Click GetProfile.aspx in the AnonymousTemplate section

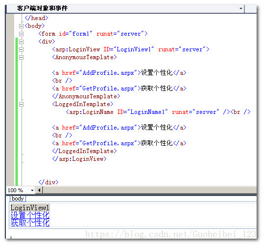(x=108, y=89)
